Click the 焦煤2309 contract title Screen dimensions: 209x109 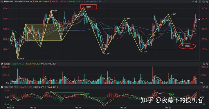tap(8, 1)
